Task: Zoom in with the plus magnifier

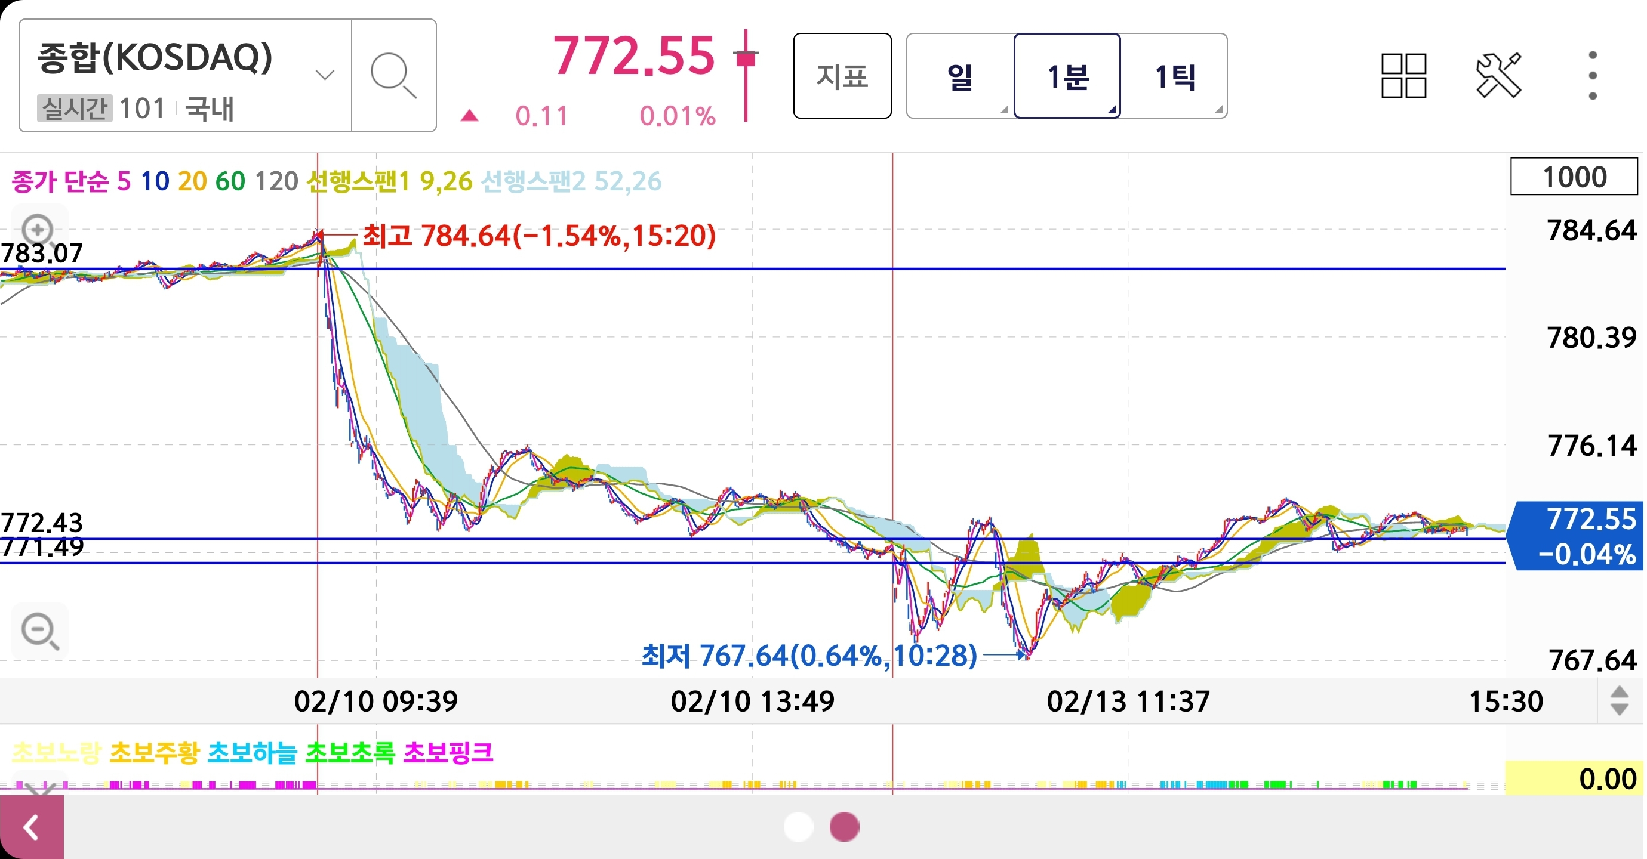Action: coord(38,229)
